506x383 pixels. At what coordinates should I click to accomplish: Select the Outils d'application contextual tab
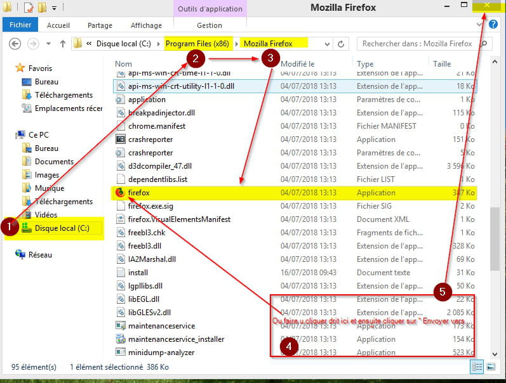[x=210, y=9]
